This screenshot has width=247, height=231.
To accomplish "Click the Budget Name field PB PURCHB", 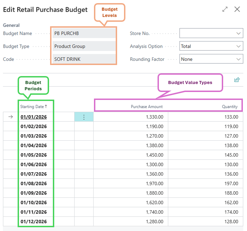I will click(x=84, y=33).
